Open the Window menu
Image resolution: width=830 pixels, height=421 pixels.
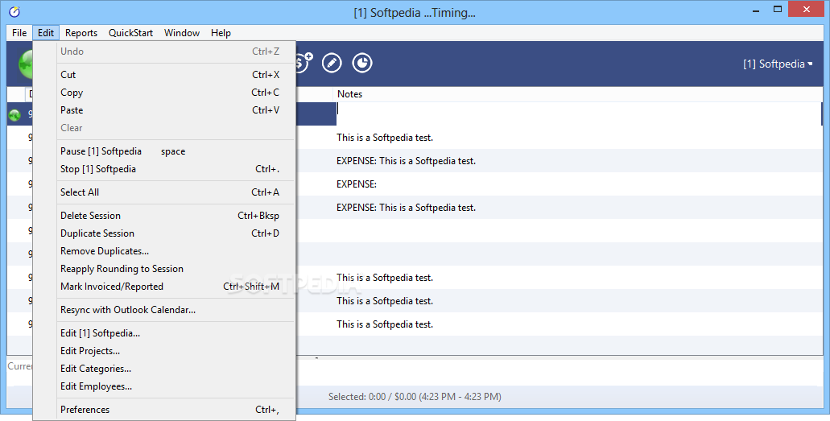[182, 33]
